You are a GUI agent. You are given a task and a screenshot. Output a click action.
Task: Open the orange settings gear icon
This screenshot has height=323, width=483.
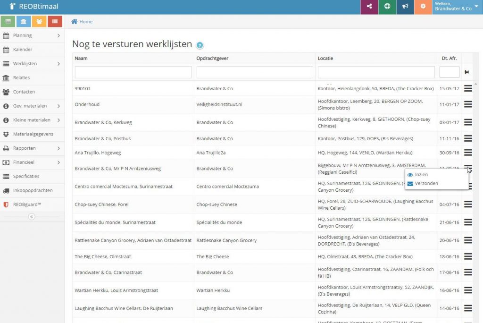(x=423, y=7)
